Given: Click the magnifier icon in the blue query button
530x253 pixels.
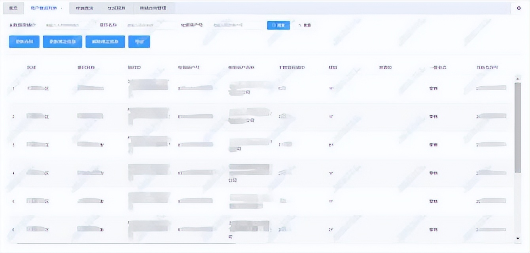Looking at the screenshot, I should coord(274,25).
